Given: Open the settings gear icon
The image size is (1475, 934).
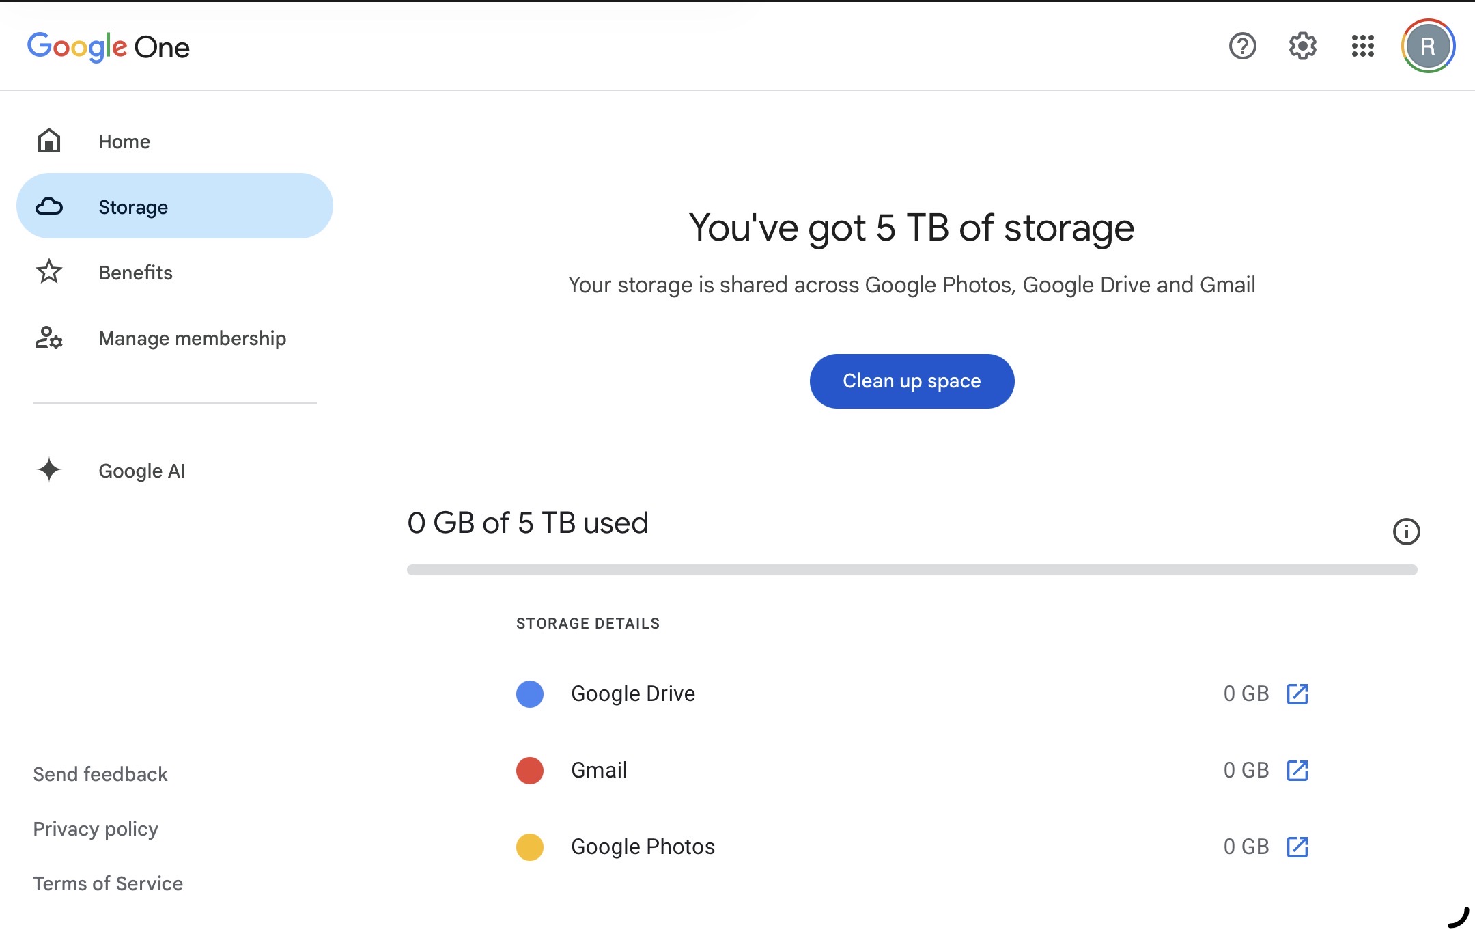Looking at the screenshot, I should [1302, 46].
